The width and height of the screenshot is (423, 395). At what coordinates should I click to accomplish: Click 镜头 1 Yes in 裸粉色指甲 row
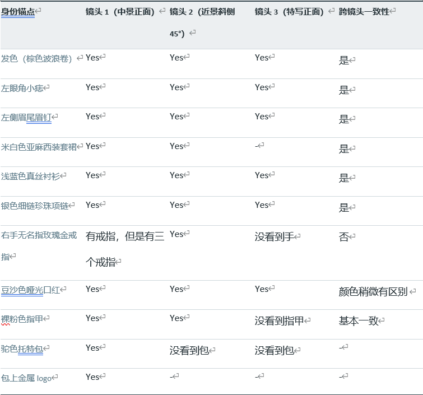pos(92,318)
